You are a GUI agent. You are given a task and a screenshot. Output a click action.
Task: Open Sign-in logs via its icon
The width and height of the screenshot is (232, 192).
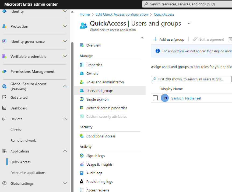click(82, 155)
